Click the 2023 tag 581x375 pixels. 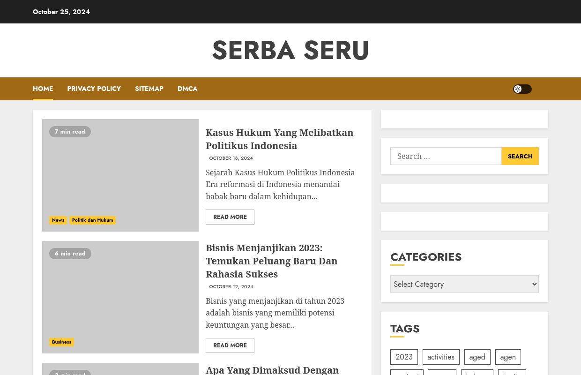404,357
